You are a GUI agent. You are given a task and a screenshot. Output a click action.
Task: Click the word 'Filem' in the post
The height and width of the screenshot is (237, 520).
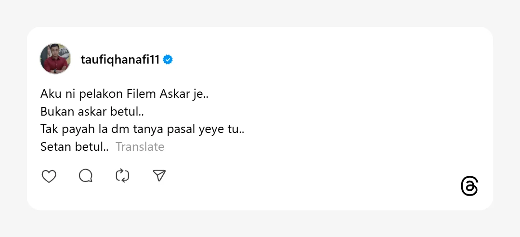coord(146,94)
